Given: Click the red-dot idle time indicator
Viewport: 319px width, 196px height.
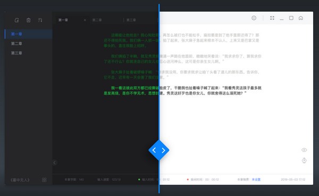Looking at the screenshot, I should (203, 180).
